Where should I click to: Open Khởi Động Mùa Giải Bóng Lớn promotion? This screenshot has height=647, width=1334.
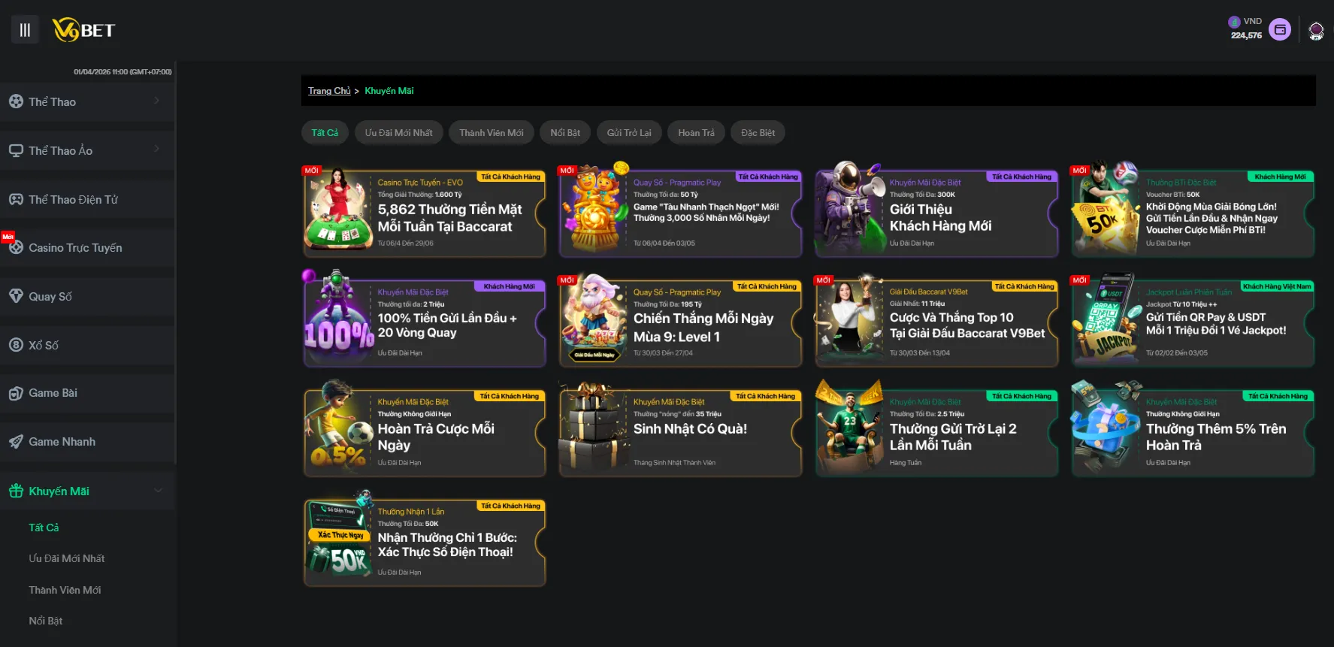point(1193,213)
